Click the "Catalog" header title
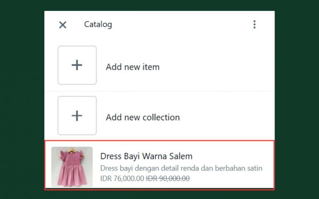The image size is (319, 199). coord(98,24)
